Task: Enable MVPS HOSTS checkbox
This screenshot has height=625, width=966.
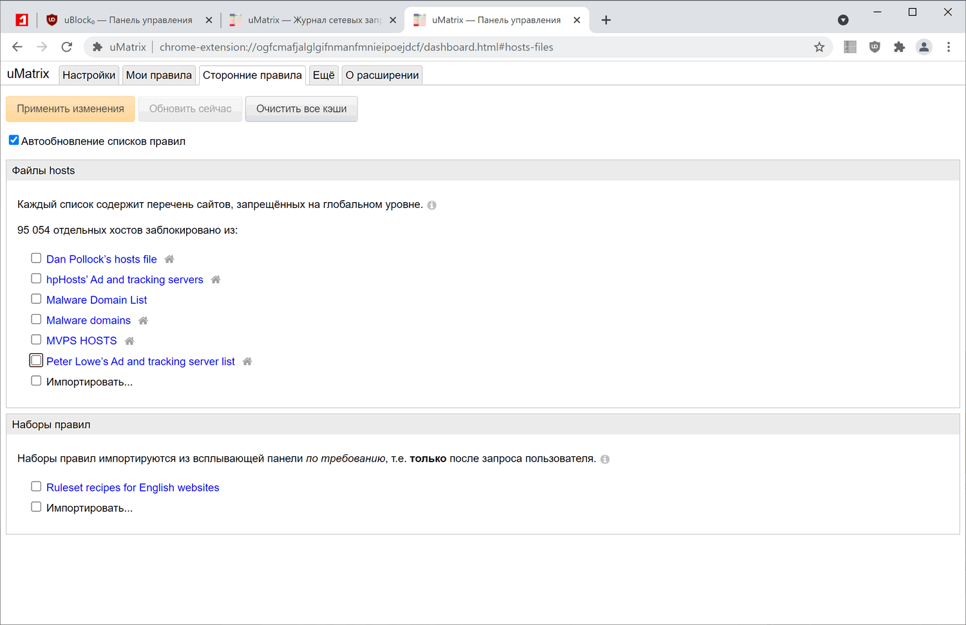Action: pos(36,340)
